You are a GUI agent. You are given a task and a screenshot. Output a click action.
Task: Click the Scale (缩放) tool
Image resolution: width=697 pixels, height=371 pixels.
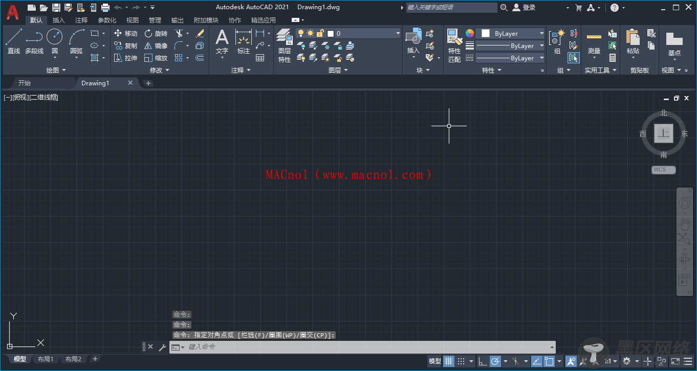156,58
